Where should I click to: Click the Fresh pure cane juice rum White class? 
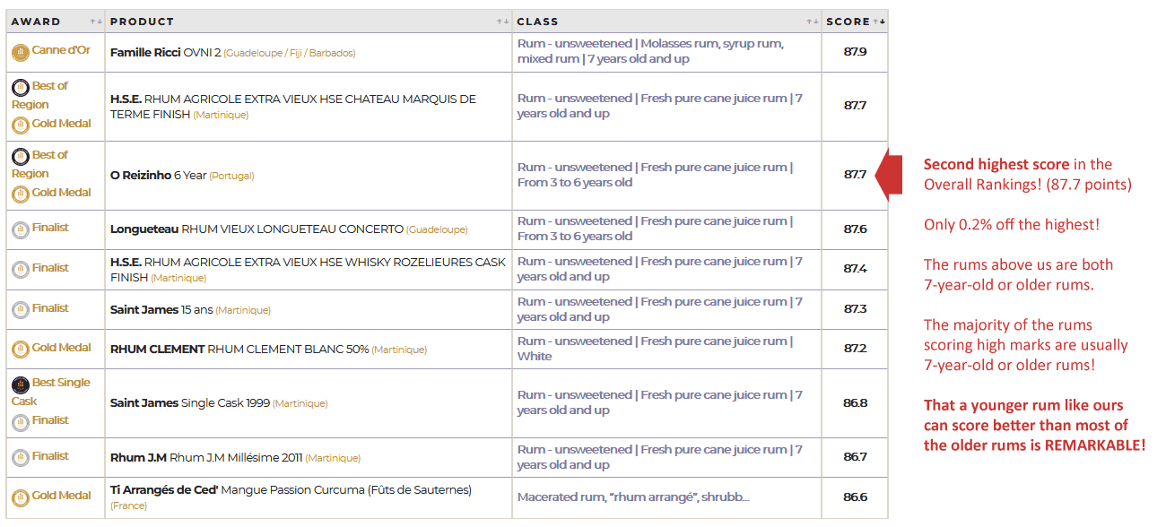click(x=655, y=349)
